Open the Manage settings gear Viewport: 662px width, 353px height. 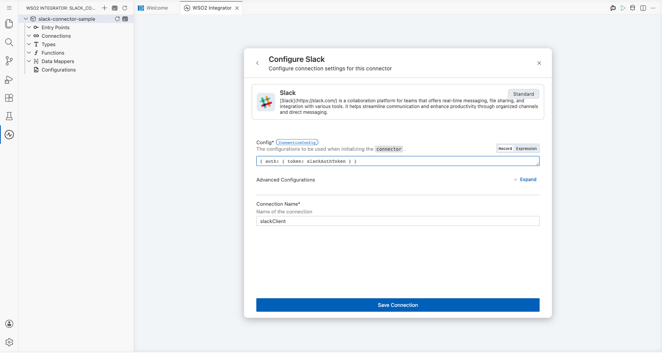(x=9, y=342)
